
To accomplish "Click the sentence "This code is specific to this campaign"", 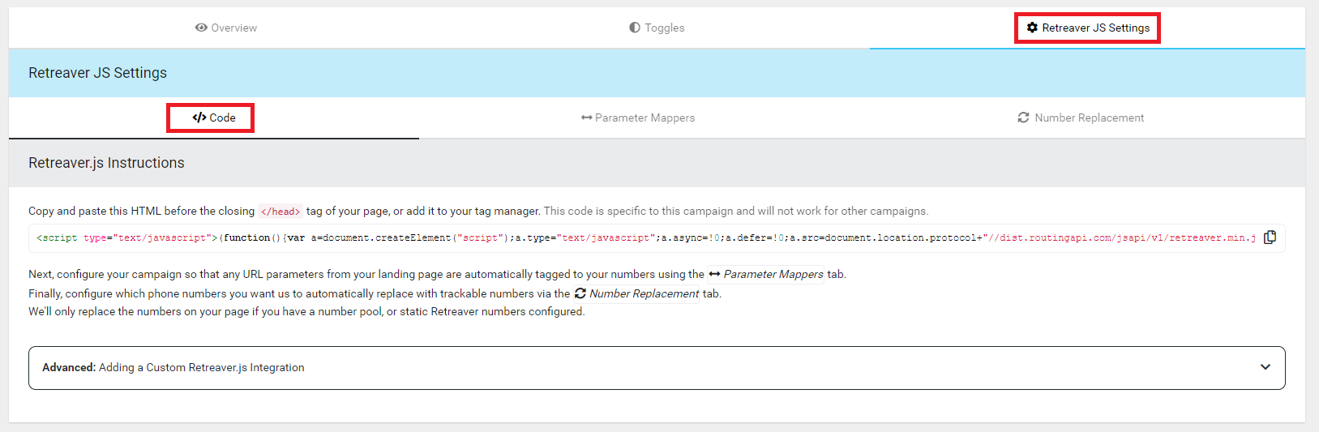I will point(736,211).
